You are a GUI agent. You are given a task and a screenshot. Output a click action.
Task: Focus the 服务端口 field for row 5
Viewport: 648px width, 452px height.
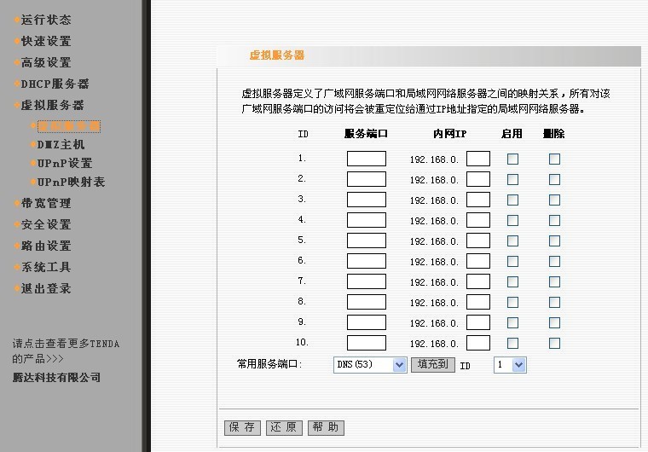367,240
